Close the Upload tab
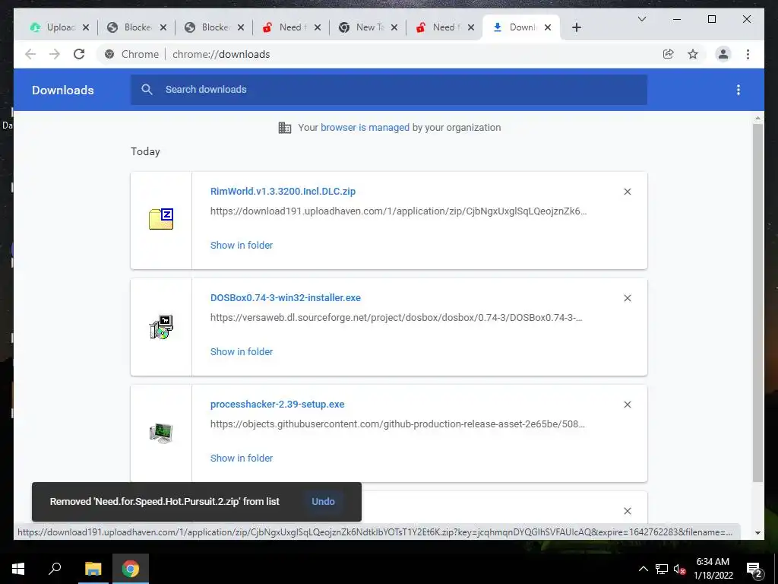778x584 pixels. pyautogui.click(x=86, y=27)
